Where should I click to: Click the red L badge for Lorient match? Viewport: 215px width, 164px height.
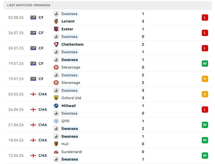[205, 18]
